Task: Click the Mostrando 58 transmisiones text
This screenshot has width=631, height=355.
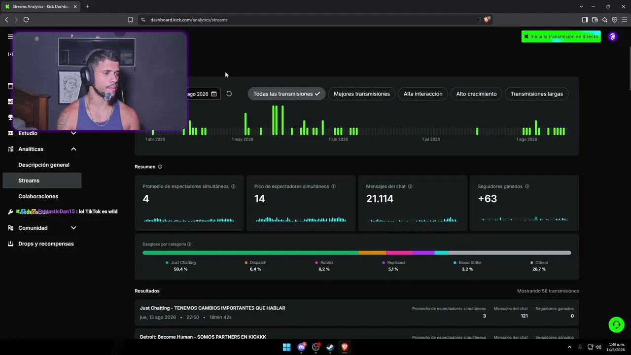Action: tap(548, 291)
